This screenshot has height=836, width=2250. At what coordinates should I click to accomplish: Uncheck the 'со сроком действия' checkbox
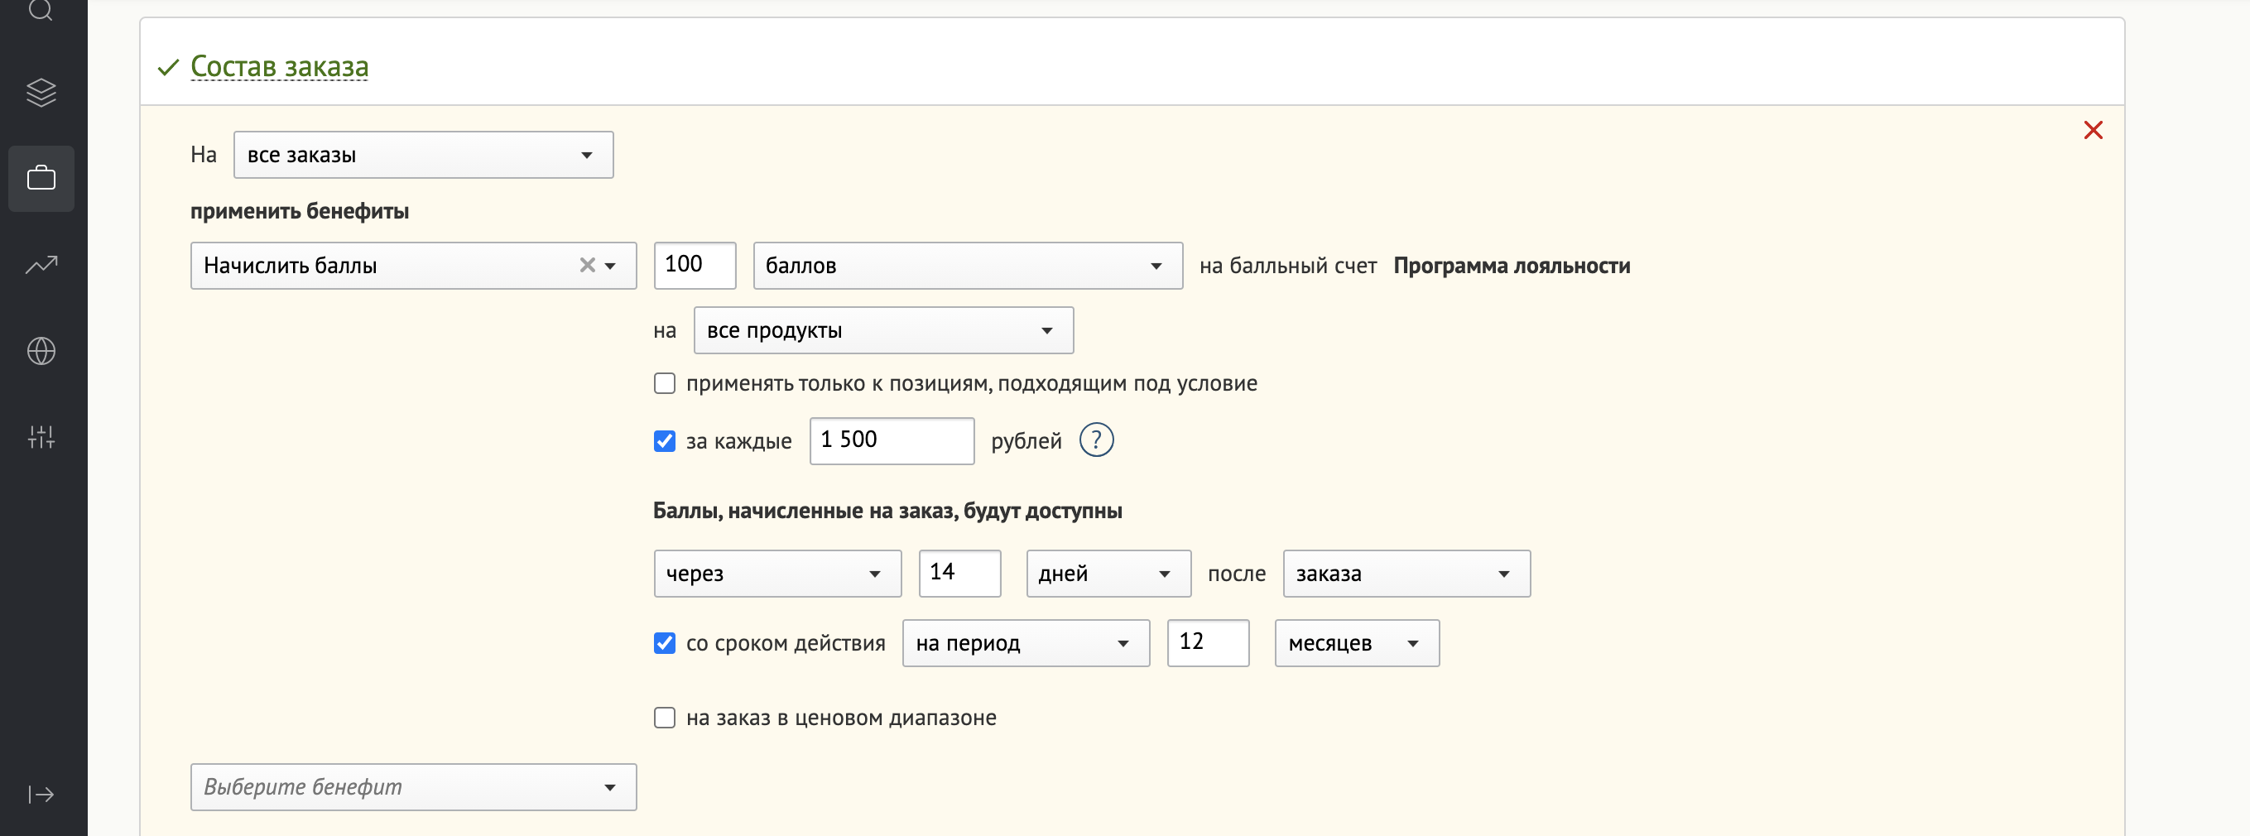tap(665, 644)
